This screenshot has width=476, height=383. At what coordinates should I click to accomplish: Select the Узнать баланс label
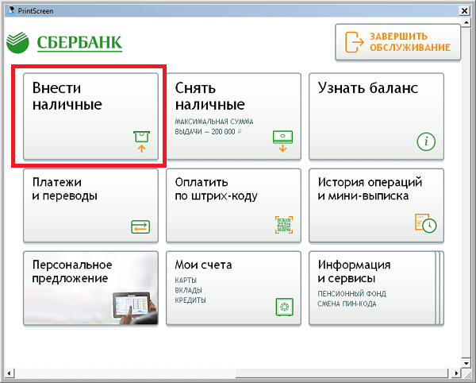(367, 87)
